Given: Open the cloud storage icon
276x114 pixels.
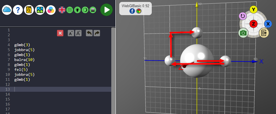Looking at the screenshot, I should (7, 10).
